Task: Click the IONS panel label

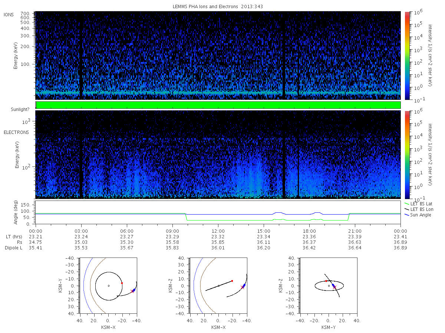Action: coord(9,14)
